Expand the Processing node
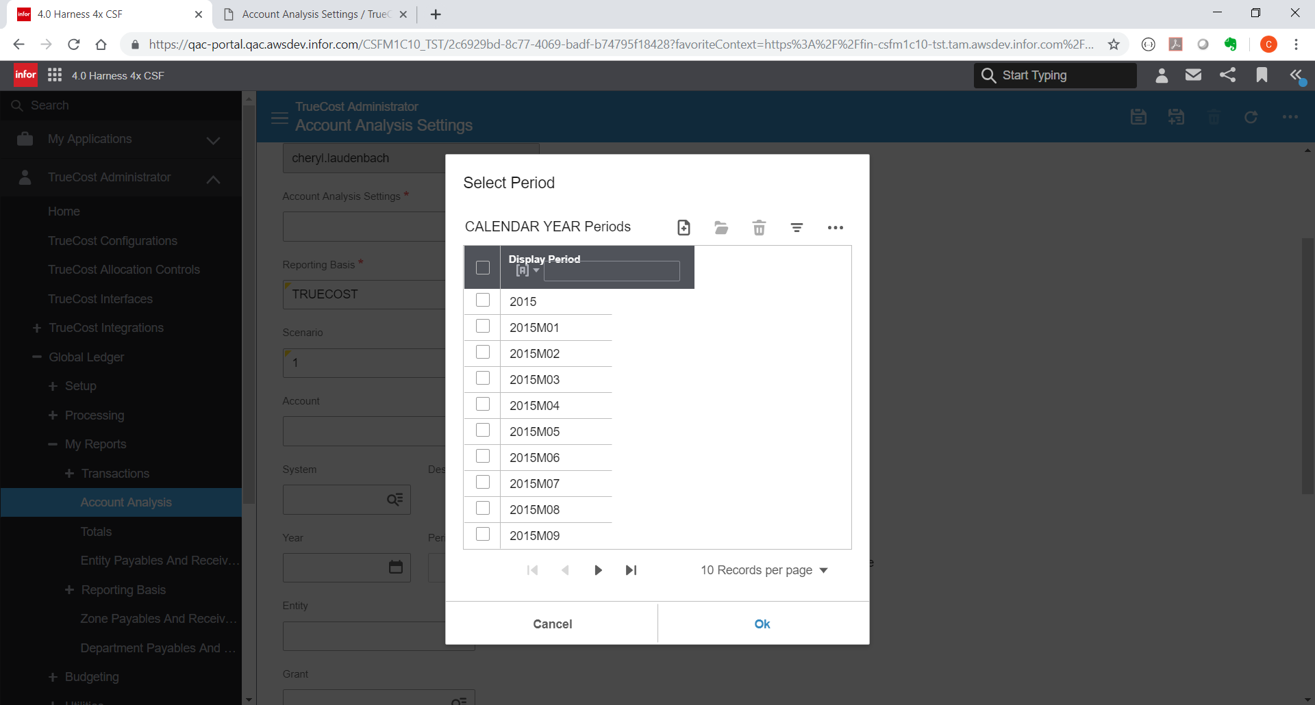 tap(53, 415)
